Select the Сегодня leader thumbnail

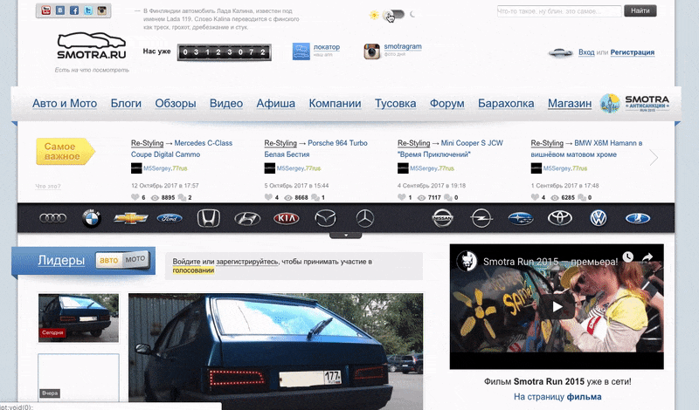pyautogui.click(x=79, y=318)
